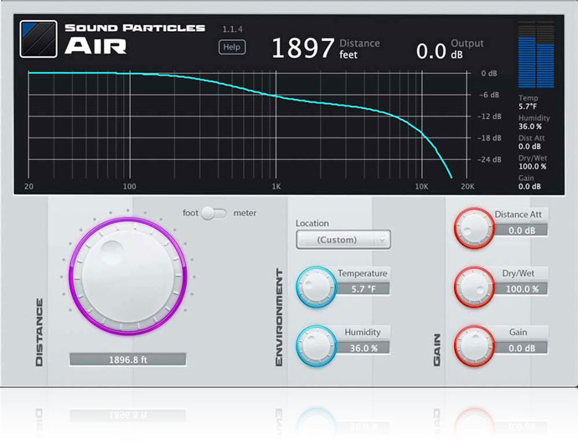
Task: Click the 0.0 dB output readout
Action: point(431,51)
